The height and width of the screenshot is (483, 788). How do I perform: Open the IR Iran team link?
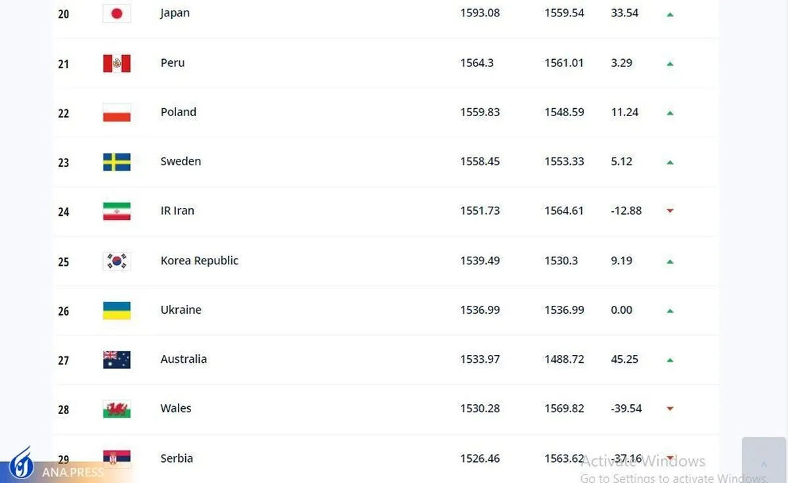coord(177,211)
